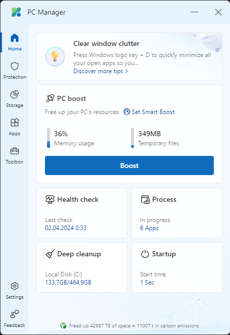Select the Settings label in sidebar
Viewport: 230px width, 335px height.
point(15,297)
